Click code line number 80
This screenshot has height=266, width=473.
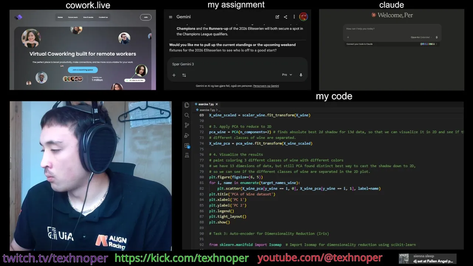pyautogui.click(x=201, y=177)
